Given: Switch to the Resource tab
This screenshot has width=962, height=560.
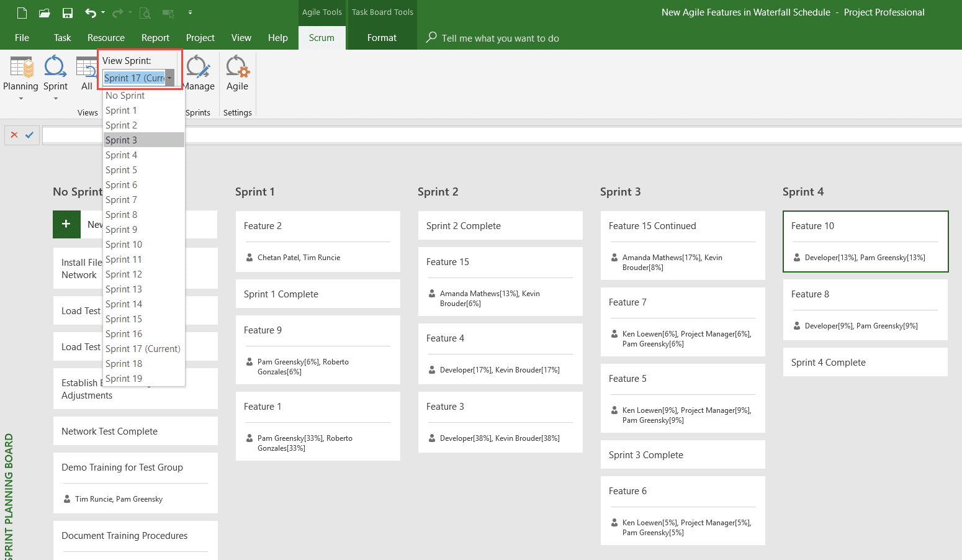Looking at the screenshot, I should tap(106, 37).
